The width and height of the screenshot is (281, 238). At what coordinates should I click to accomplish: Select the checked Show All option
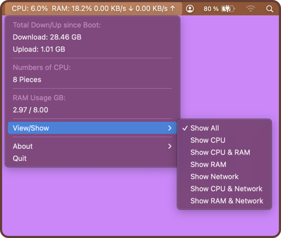(x=204, y=128)
